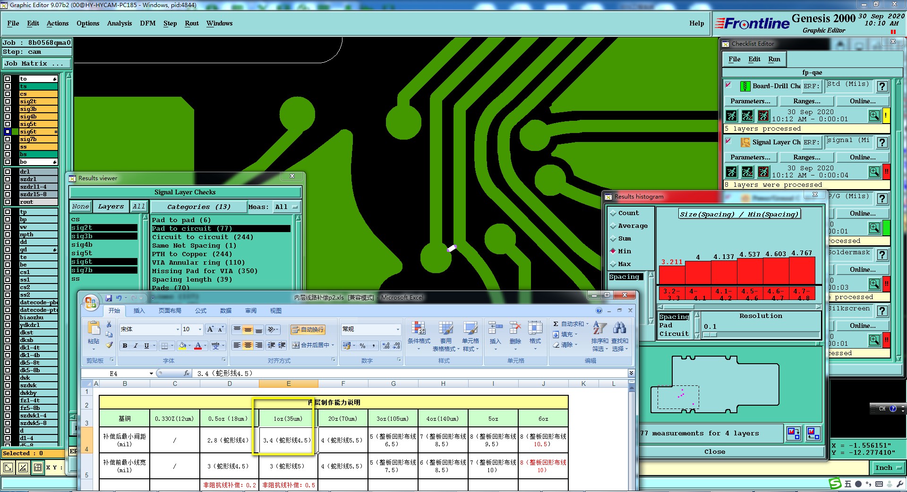The image size is (907, 492).
Task: Toggle Italic formatting in Excel
Action: coord(136,346)
